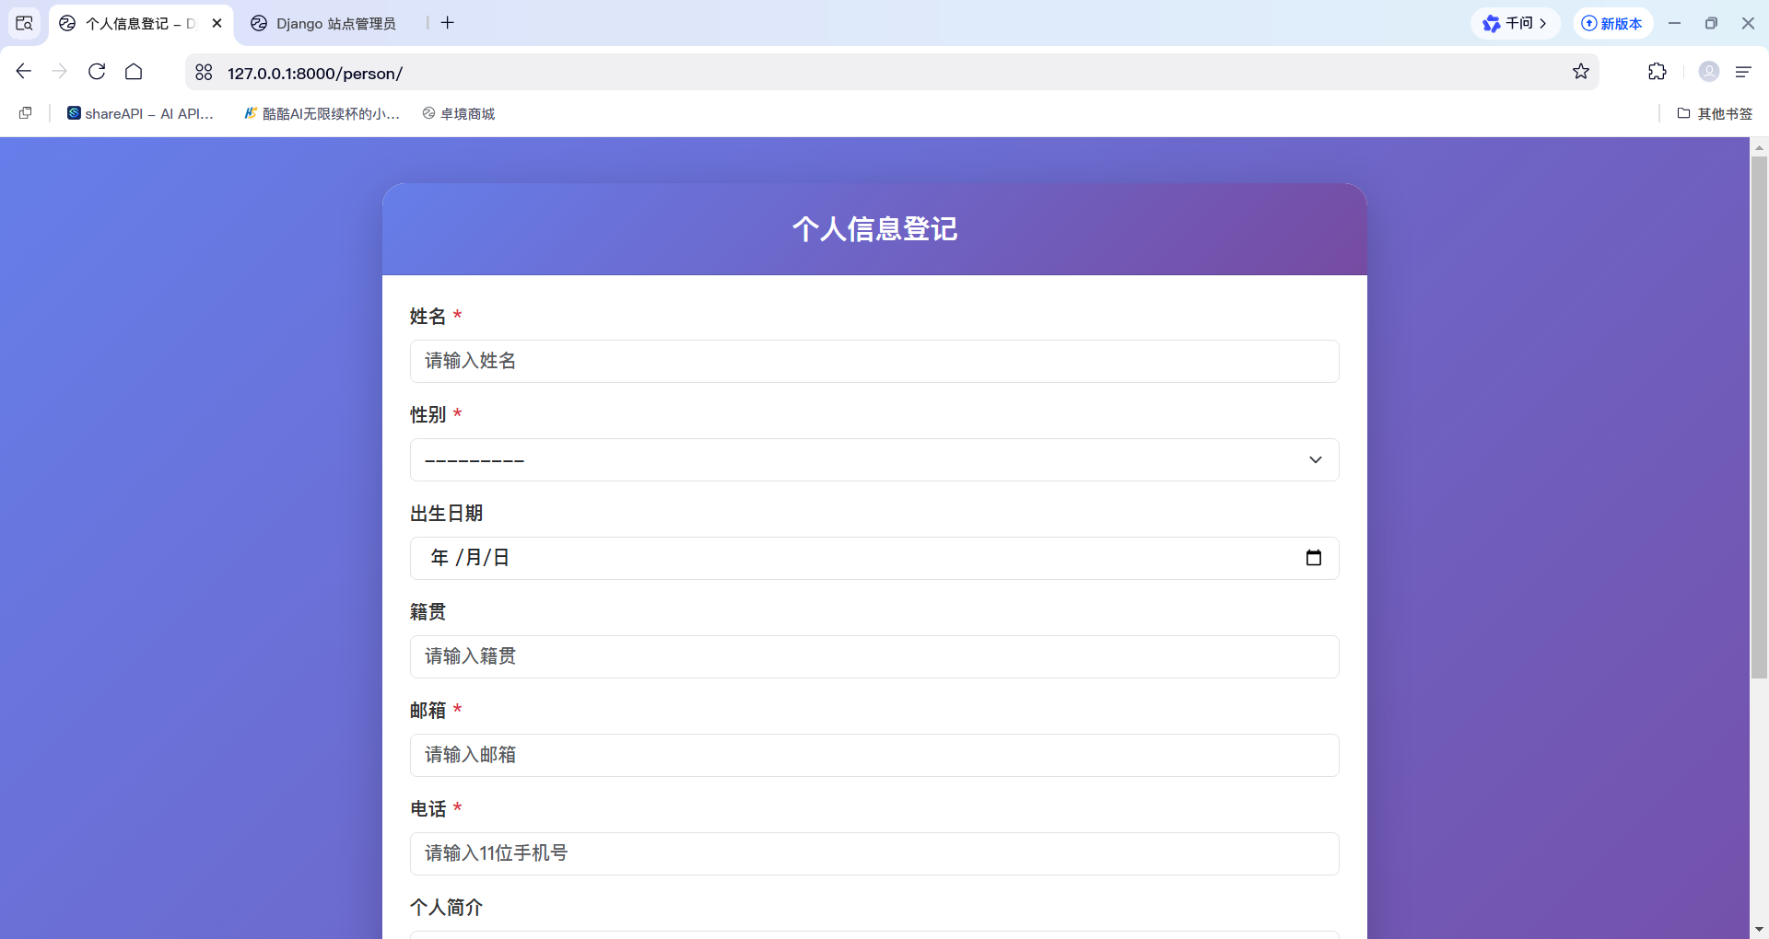Open the browser main menu icon

[x=1743, y=72]
